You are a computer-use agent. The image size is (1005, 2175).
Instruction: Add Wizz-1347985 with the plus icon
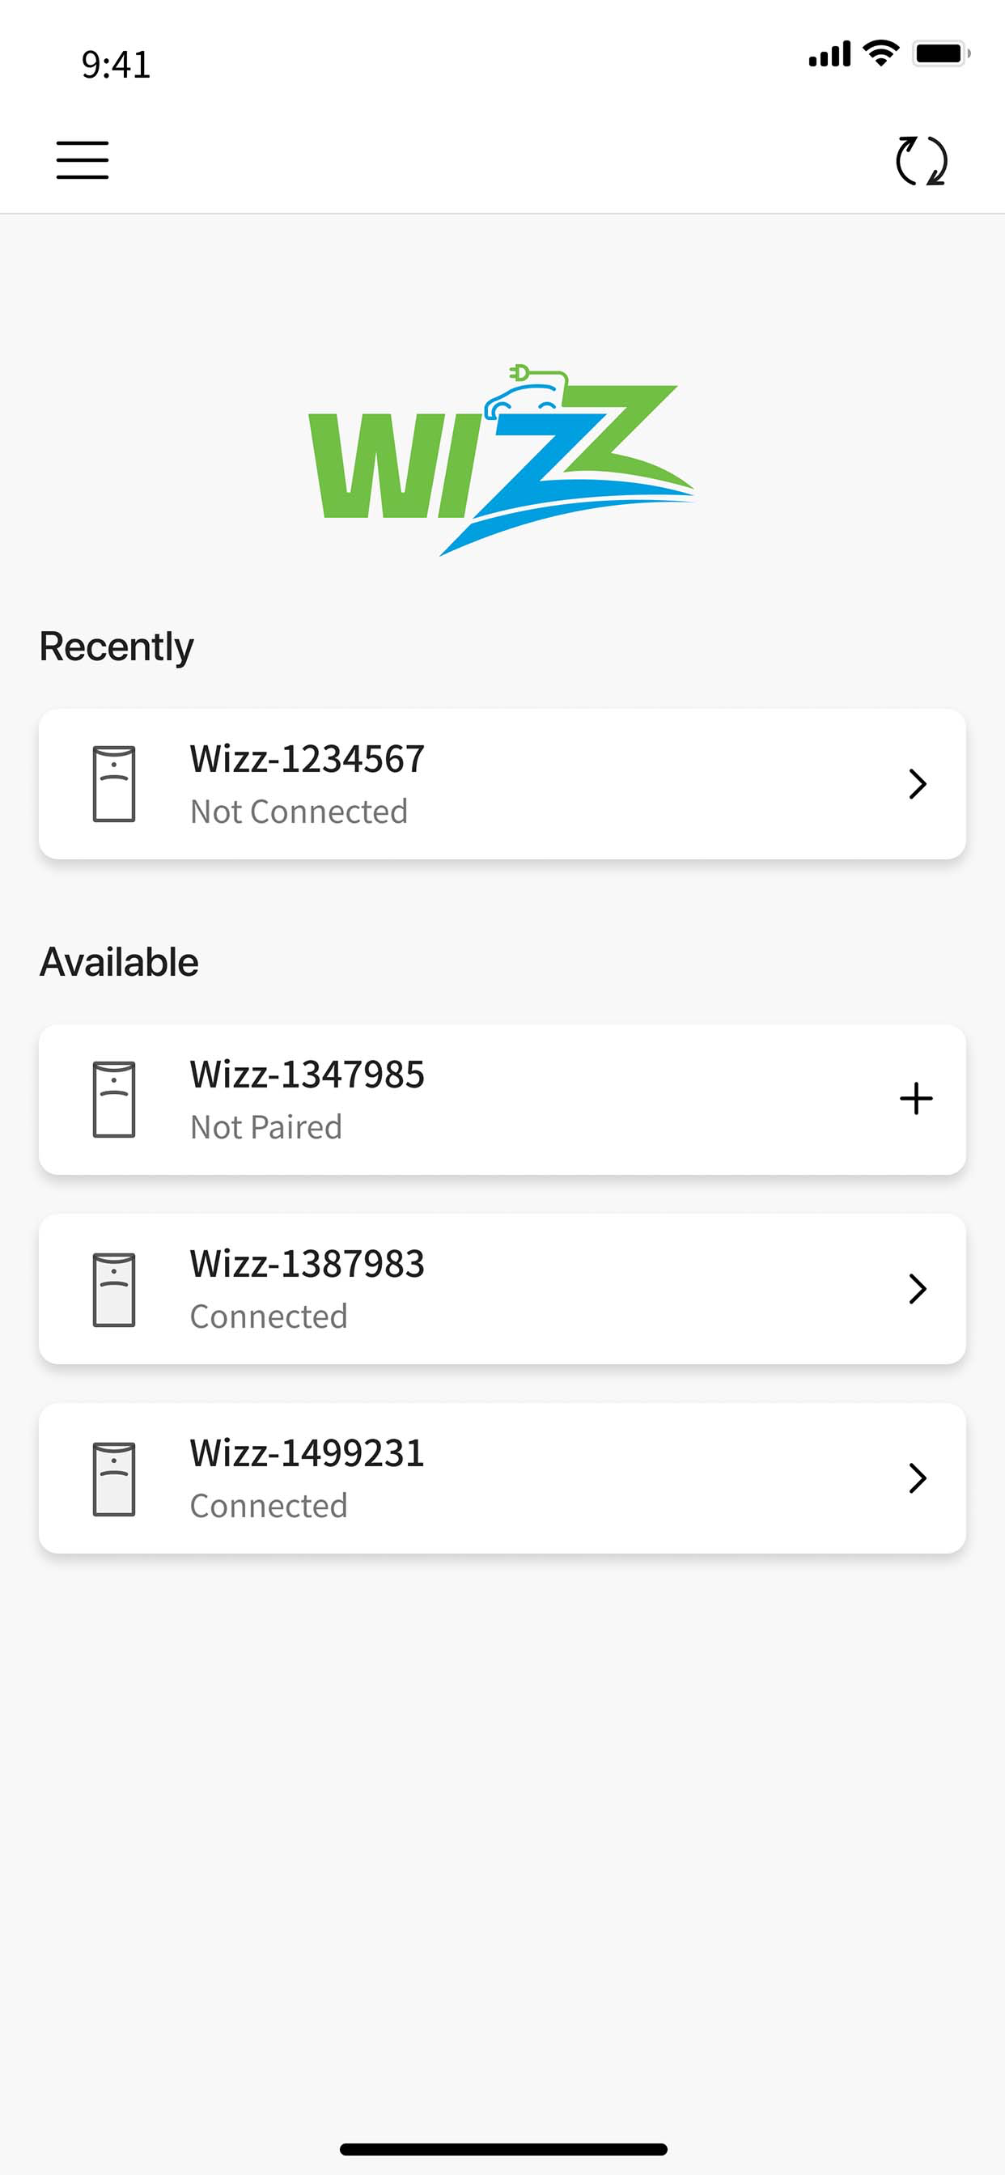tap(916, 1099)
